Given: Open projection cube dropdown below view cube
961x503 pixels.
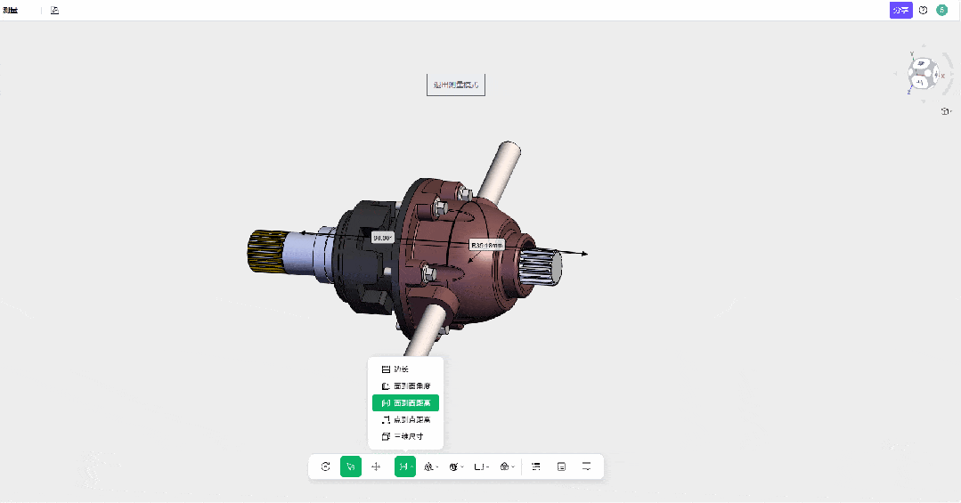Looking at the screenshot, I should (946, 111).
